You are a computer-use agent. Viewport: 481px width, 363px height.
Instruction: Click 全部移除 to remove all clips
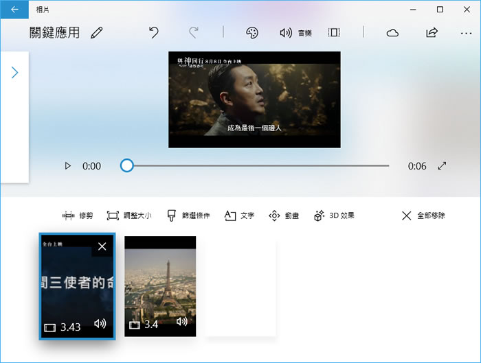423,215
